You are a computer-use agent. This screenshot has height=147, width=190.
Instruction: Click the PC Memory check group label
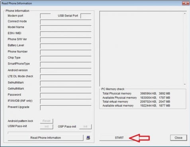[113, 89]
